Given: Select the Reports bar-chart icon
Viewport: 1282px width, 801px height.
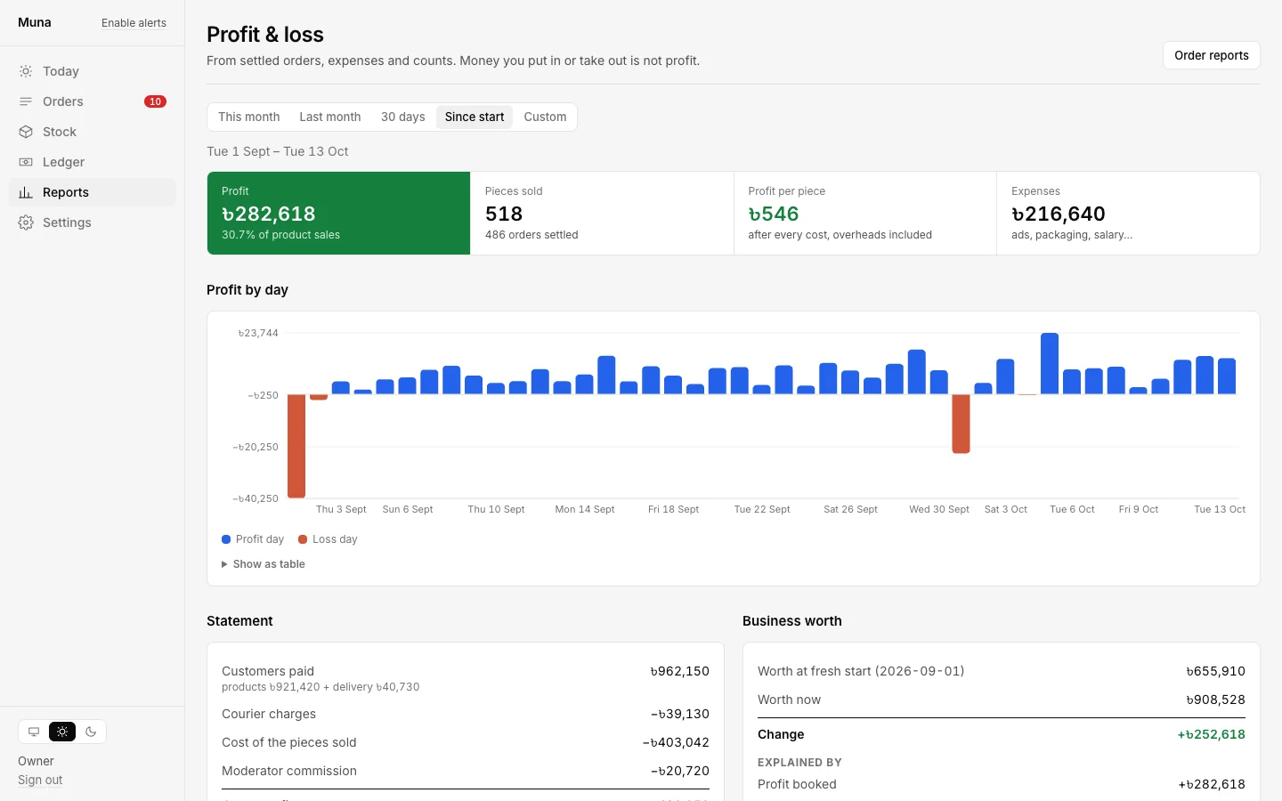Looking at the screenshot, I should pyautogui.click(x=26, y=192).
